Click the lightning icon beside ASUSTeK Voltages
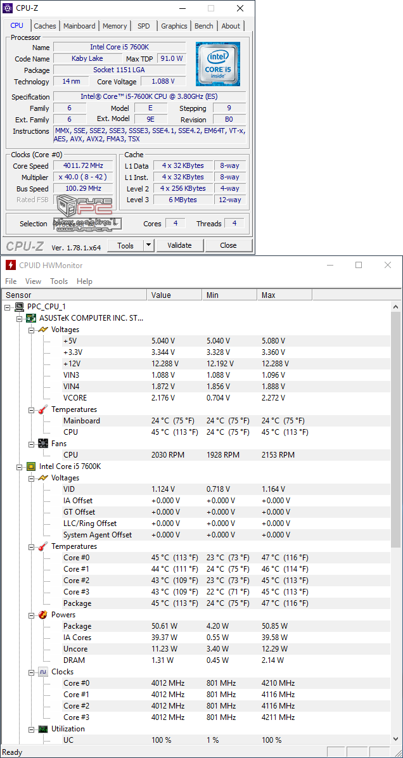Screen dimensions: 403x758 click(43, 330)
